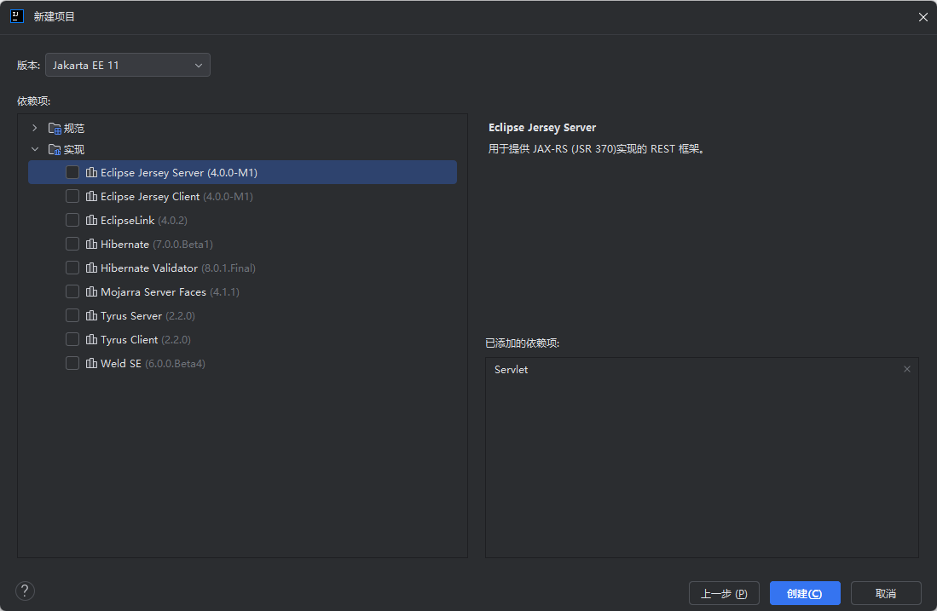Go back with 上一步 button

tap(724, 593)
